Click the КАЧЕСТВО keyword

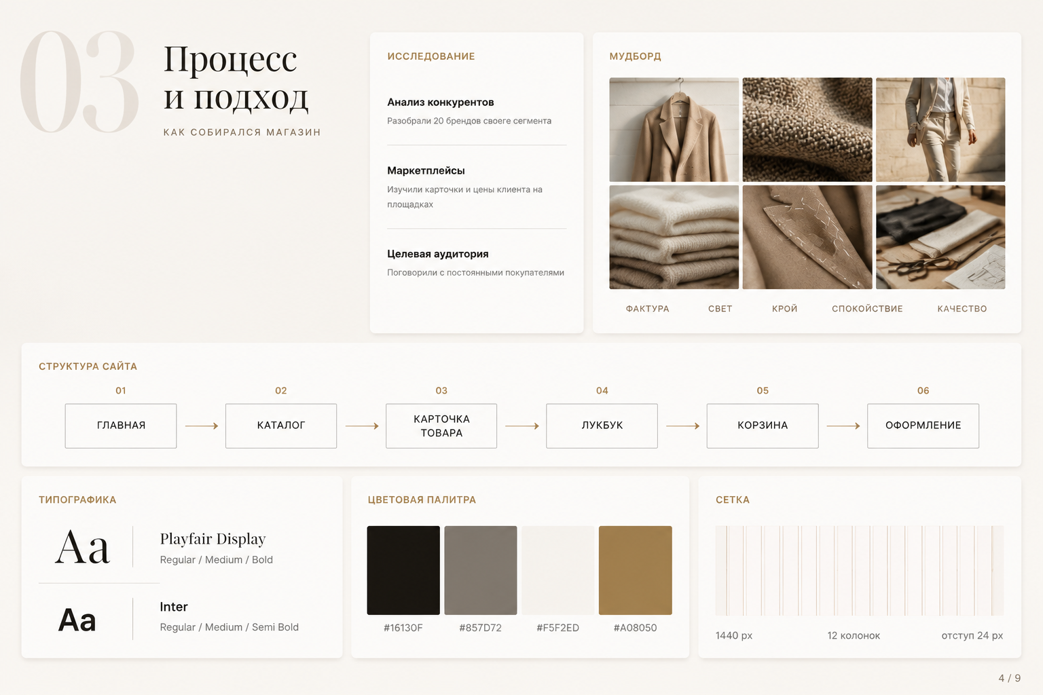pyautogui.click(x=962, y=309)
